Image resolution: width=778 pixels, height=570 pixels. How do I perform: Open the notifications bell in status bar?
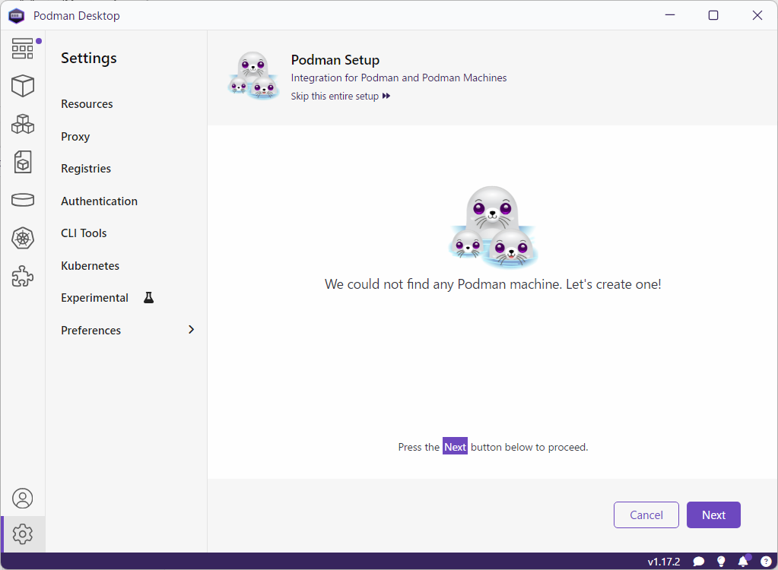743,562
